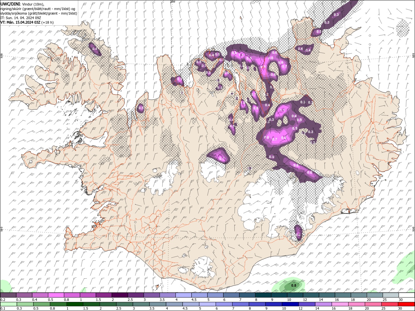
Task: Click the 0.8 label in the green rain area
Action: point(294,285)
